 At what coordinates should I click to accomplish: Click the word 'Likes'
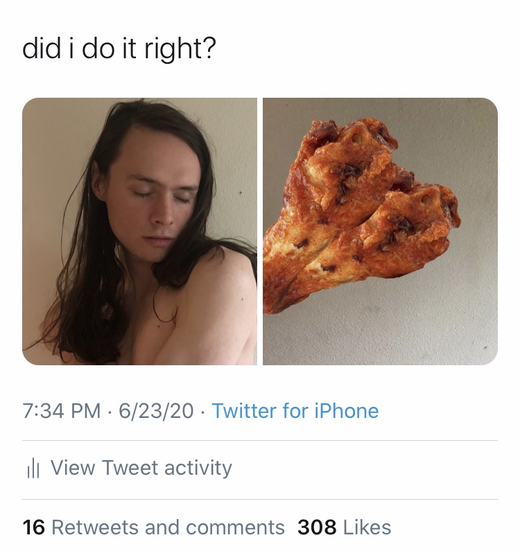coord(367,527)
